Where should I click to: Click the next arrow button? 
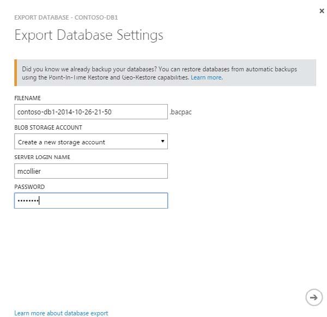pyautogui.click(x=313, y=297)
